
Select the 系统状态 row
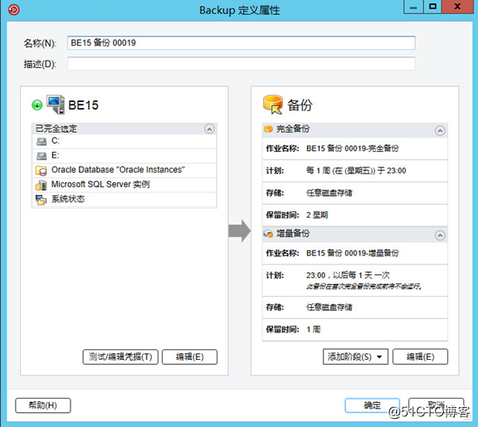pyautogui.click(x=124, y=200)
